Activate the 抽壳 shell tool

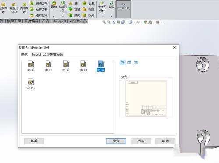[74, 15]
